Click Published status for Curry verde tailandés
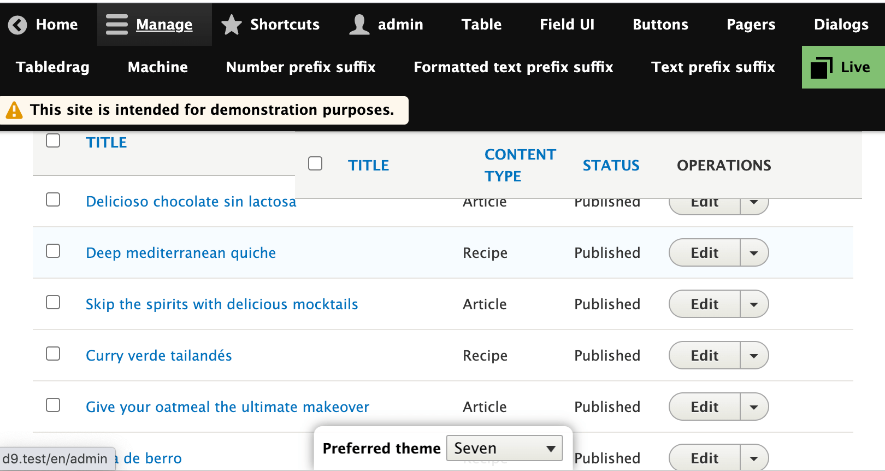This screenshot has height=471, width=885. (607, 356)
